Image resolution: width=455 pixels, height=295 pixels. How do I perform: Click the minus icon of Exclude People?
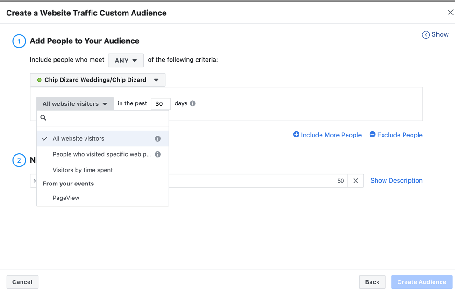point(372,134)
